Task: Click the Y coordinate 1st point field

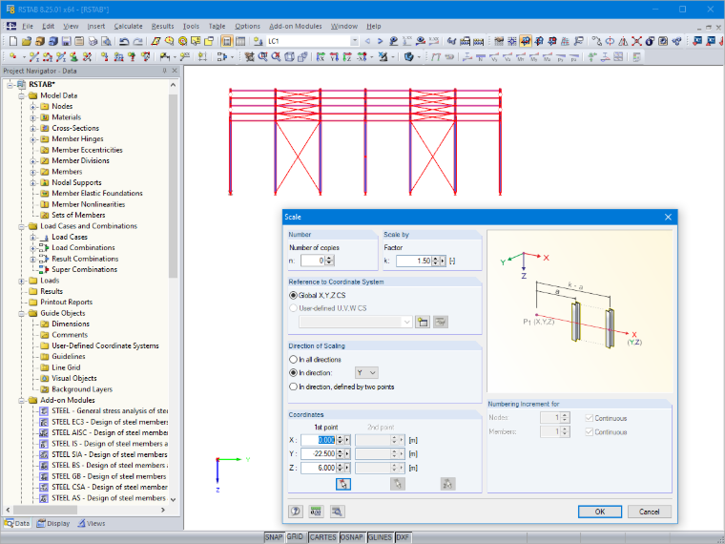Action: pyautogui.click(x=319, y=453)
